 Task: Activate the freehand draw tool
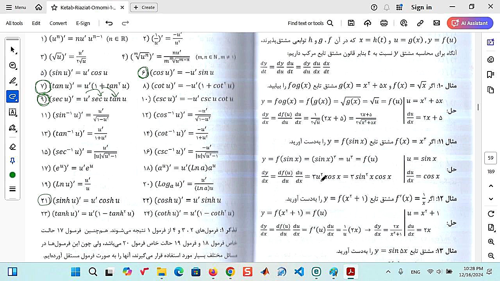pyautogui.click(x=12, y=96)
